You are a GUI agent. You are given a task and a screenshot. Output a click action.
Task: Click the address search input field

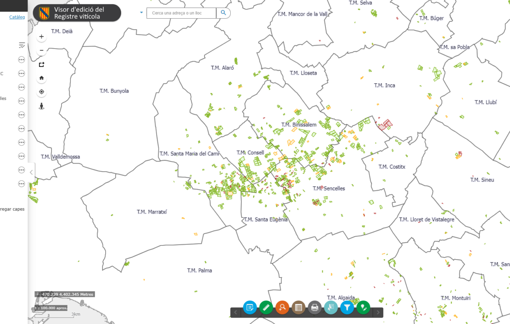tap(182, 13)
